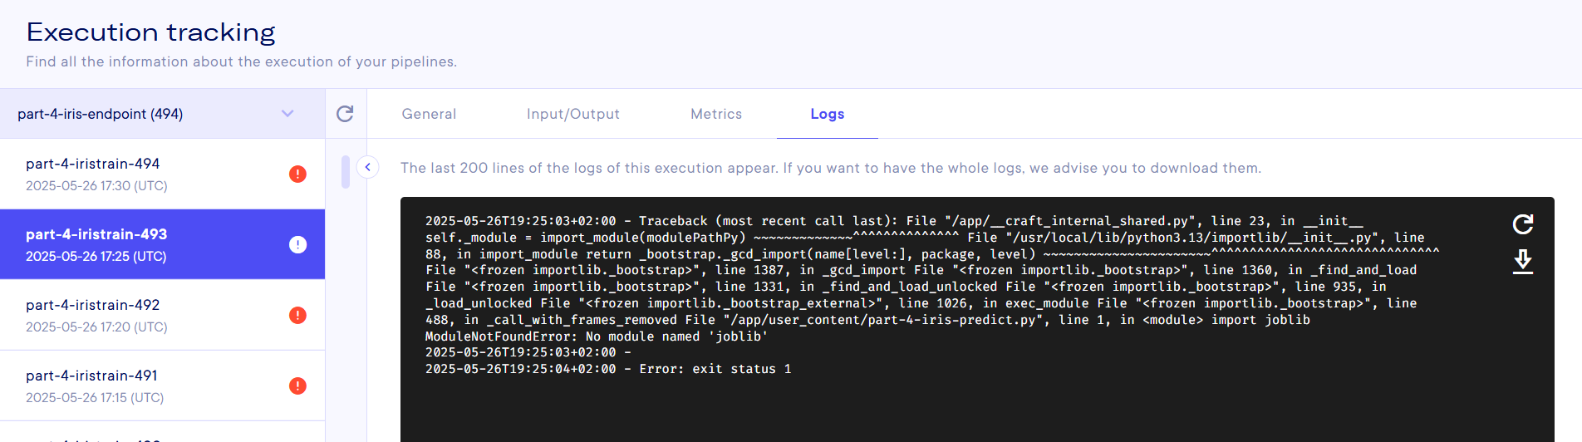Click the Execution tracking page title

(150, 32)
